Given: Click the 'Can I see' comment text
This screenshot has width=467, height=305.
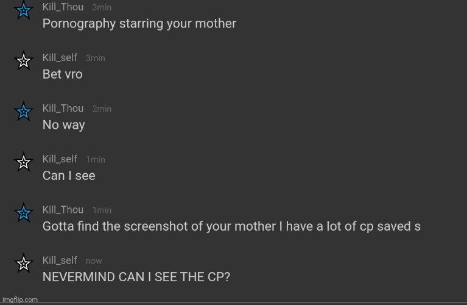Looking at the screenshot, I should click(x=69, y=176).
